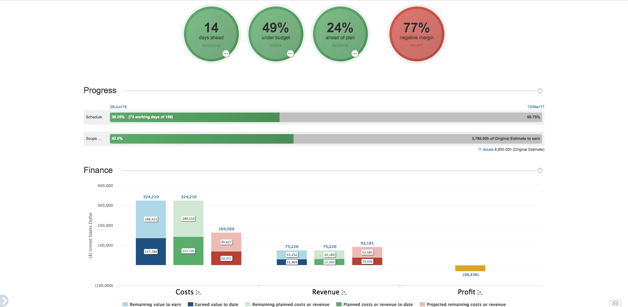
Task: Open the Schedule gauge more-options dots
Action: (226, 54)
